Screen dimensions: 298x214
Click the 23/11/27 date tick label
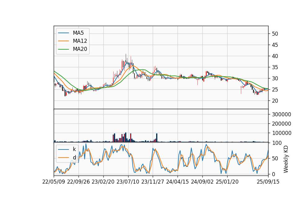click(153, 182)
